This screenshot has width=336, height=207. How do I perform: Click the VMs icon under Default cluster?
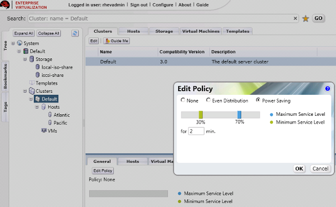[44, 131]
